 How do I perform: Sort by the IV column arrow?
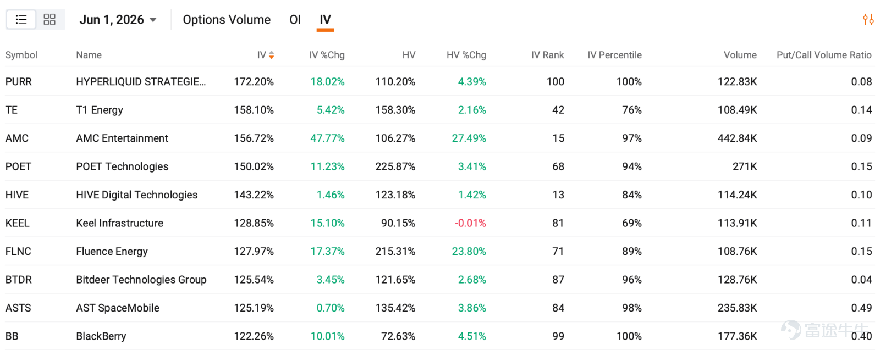(x=272, y=55)
